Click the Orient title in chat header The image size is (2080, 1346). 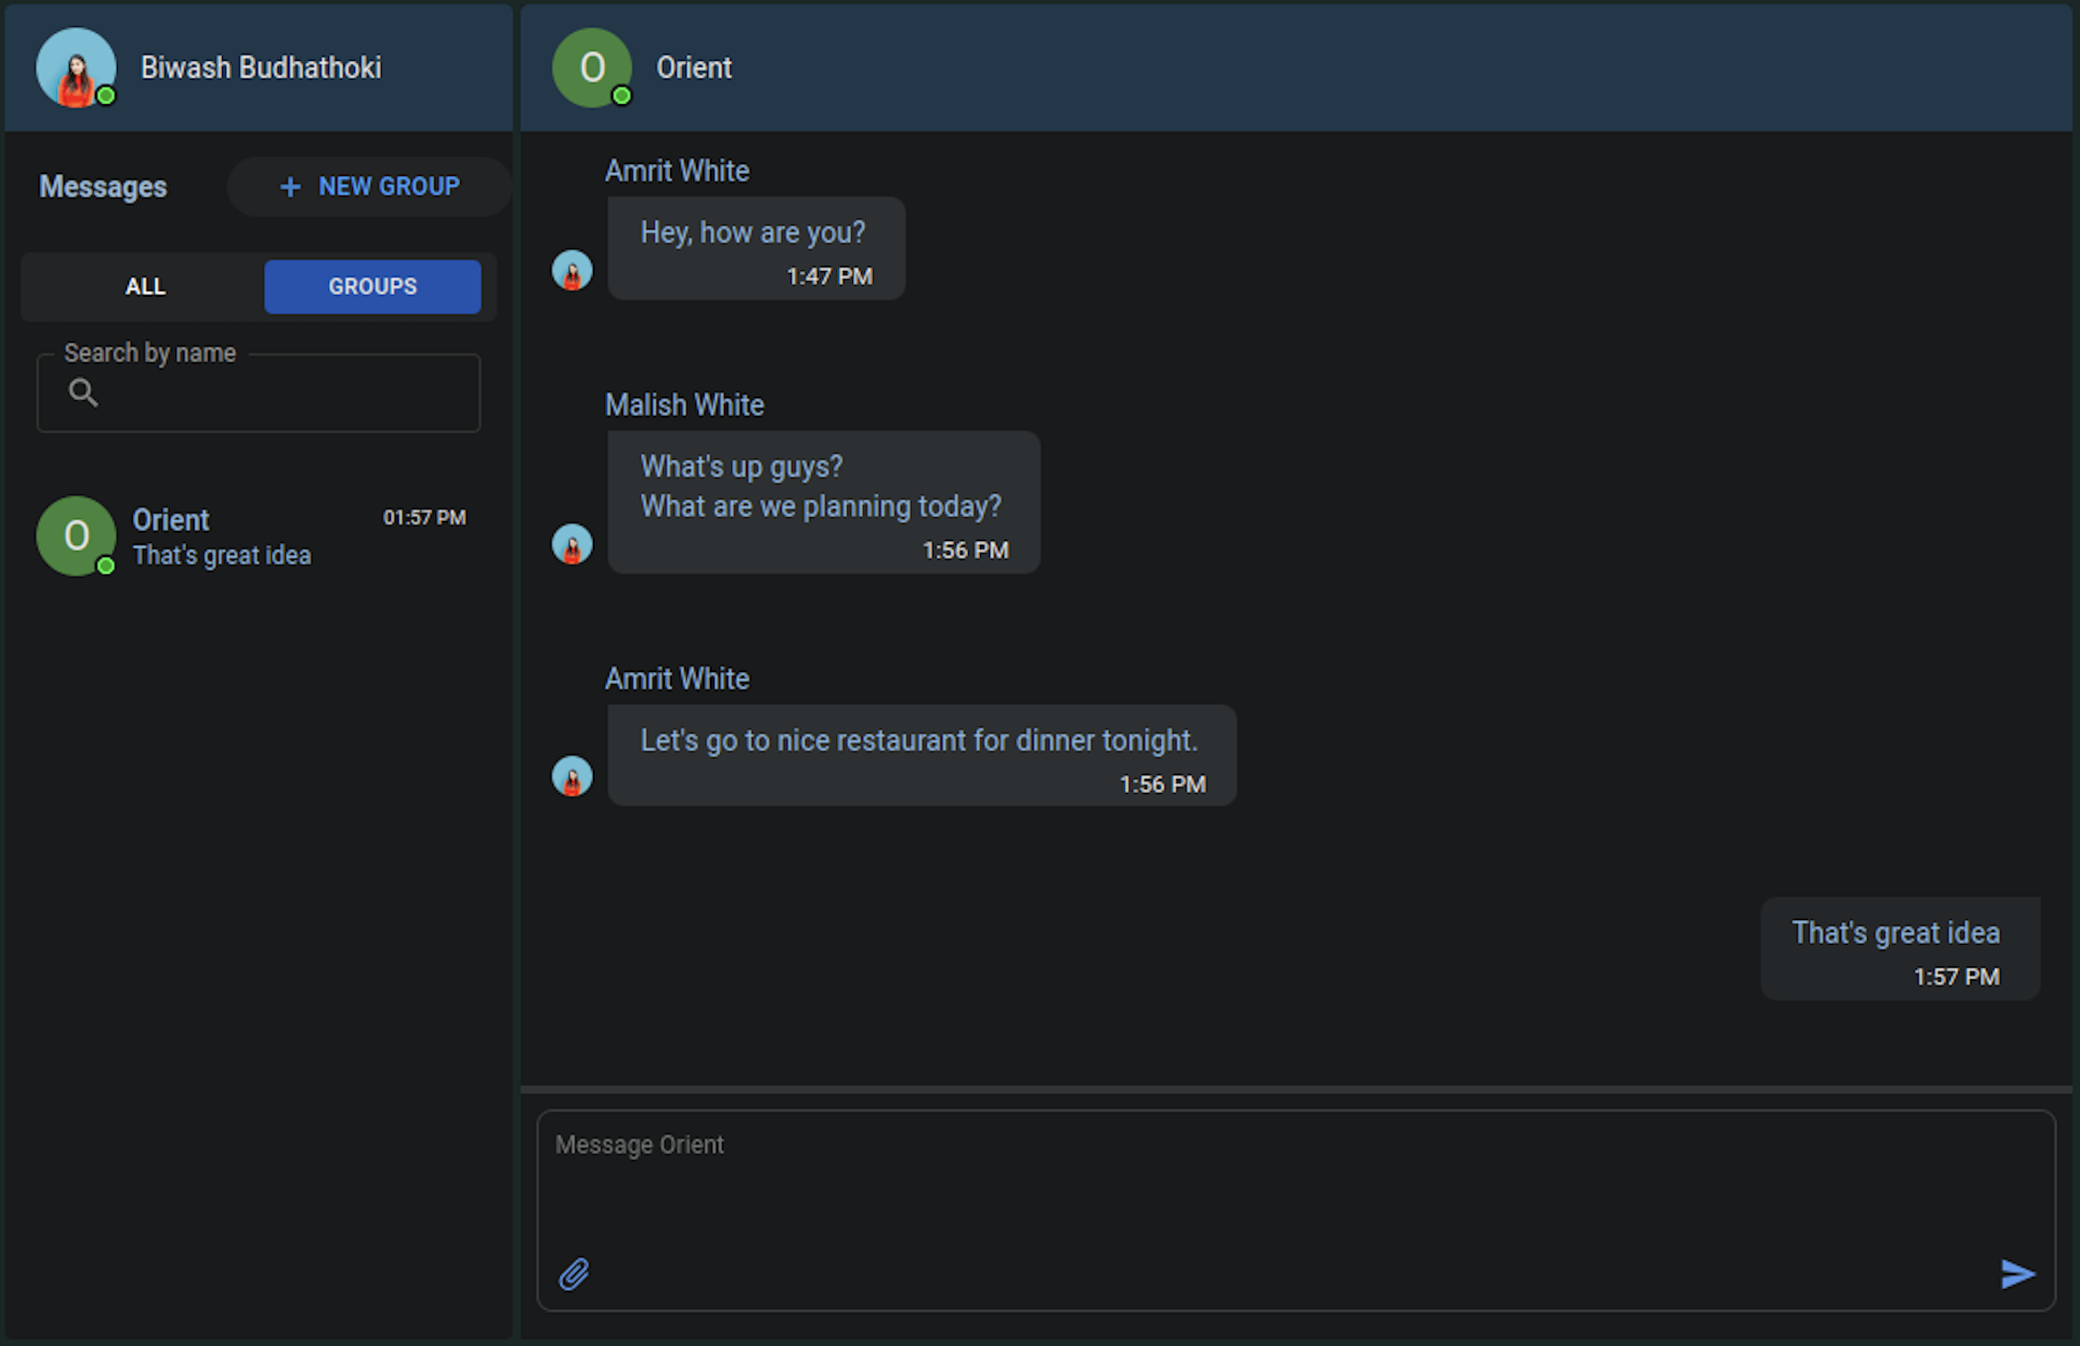(694, 67)
